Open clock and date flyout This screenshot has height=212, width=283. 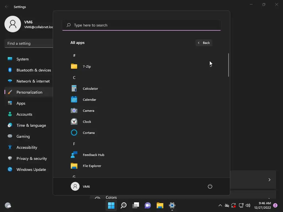click(x=263, y=205)
